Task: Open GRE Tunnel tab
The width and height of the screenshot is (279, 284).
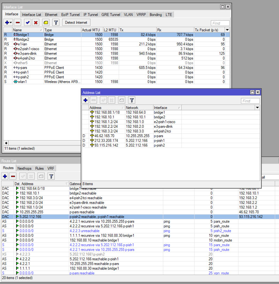Action: tap(111, 15)
